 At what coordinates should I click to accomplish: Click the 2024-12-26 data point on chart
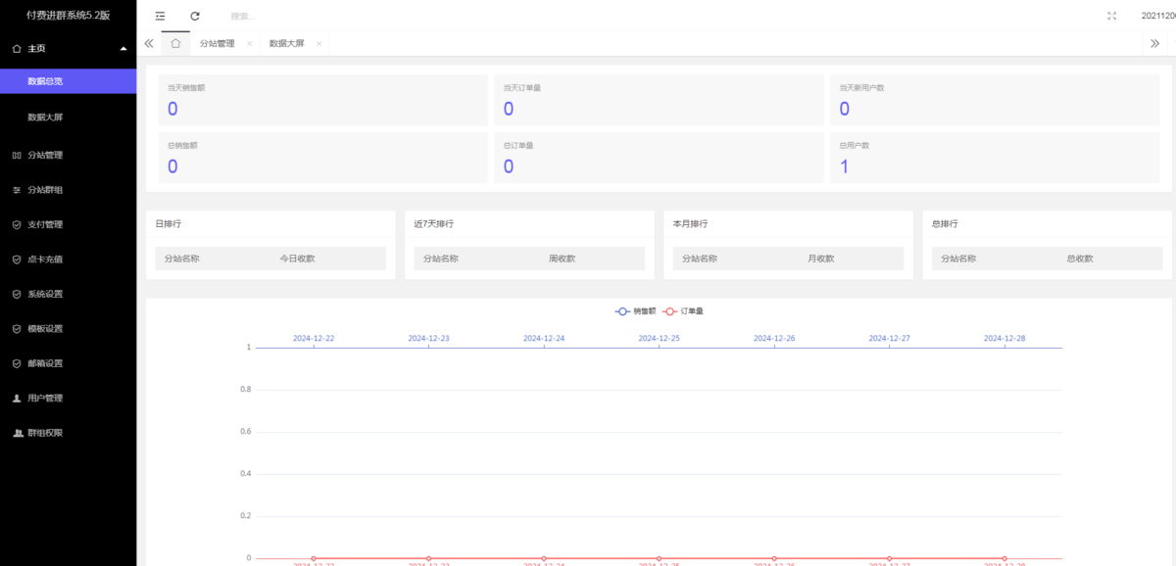pyautogui.click(x=774, y=558)
